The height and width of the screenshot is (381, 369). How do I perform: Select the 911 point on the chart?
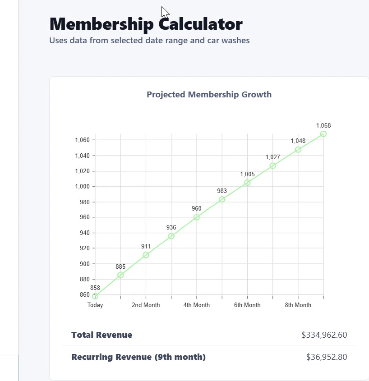(146, 255)
